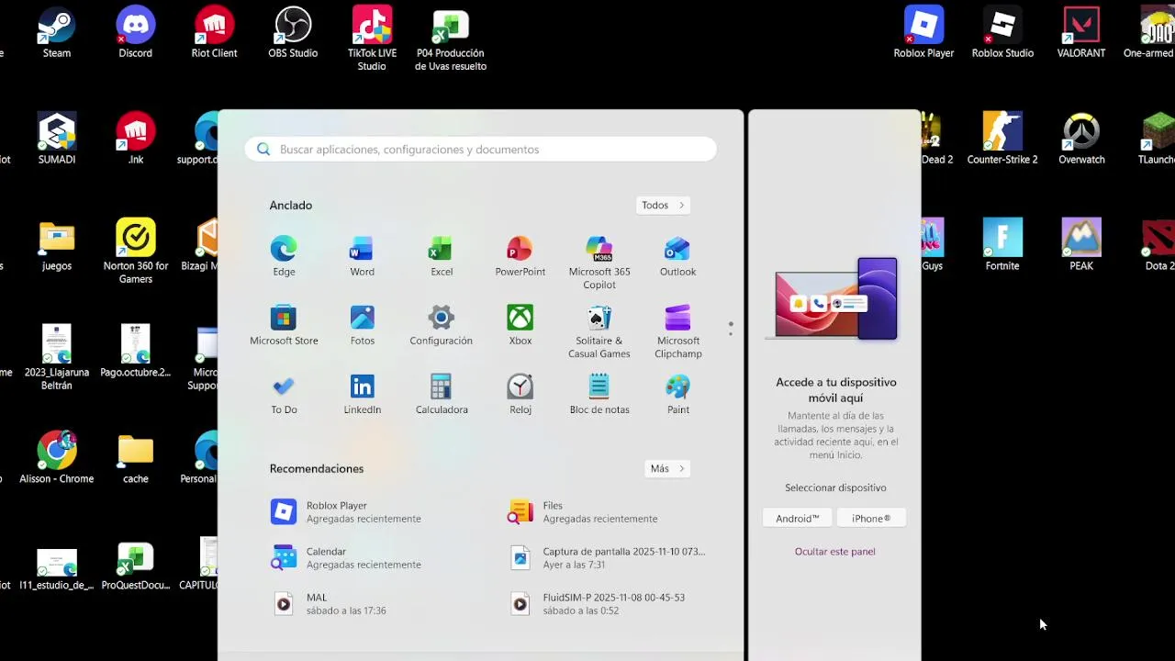Open the Calculadora app
Screen dimensions: 1175x661
tap(442, 394)
